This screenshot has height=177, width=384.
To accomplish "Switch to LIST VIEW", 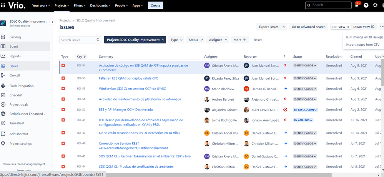I will (x=341, y=26).
